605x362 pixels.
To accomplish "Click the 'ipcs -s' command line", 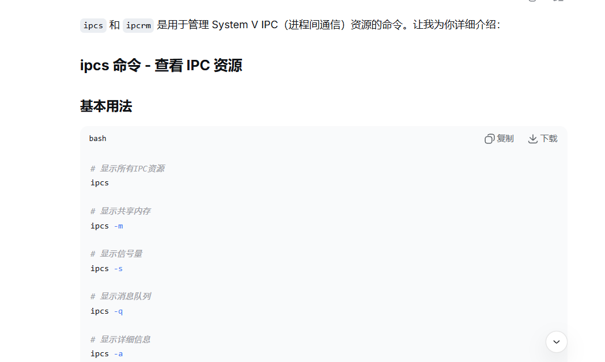I will pyautogui.click(x=107, y=268).
